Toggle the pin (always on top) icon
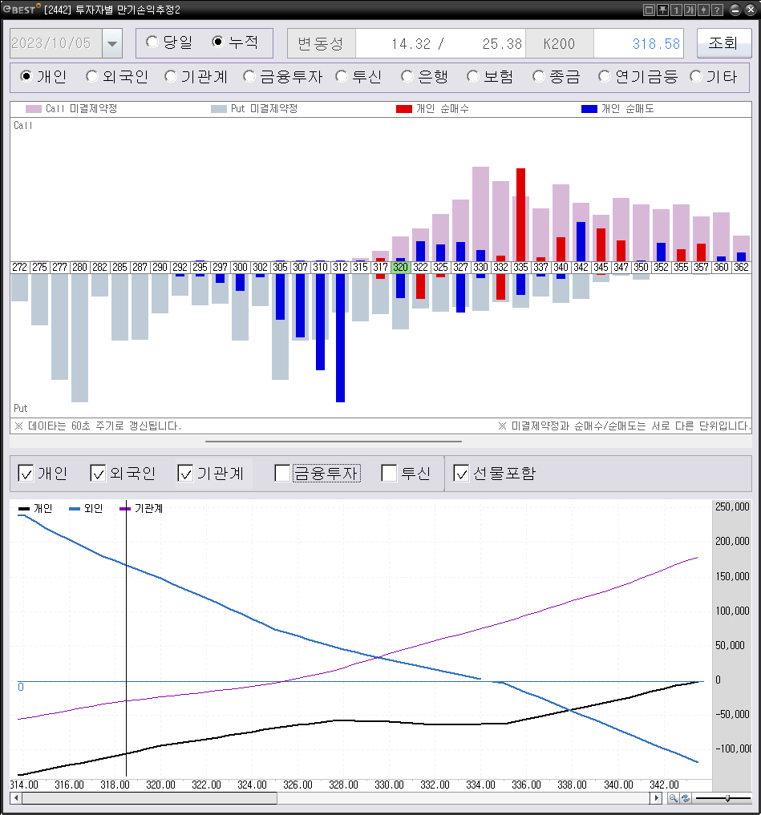 coord(662,10)
